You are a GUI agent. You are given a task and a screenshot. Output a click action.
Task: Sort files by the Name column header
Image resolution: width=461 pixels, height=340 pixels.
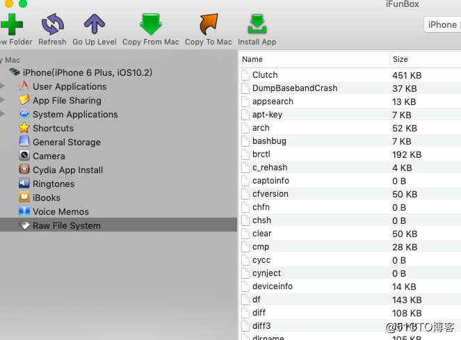(x=252, y=59)
